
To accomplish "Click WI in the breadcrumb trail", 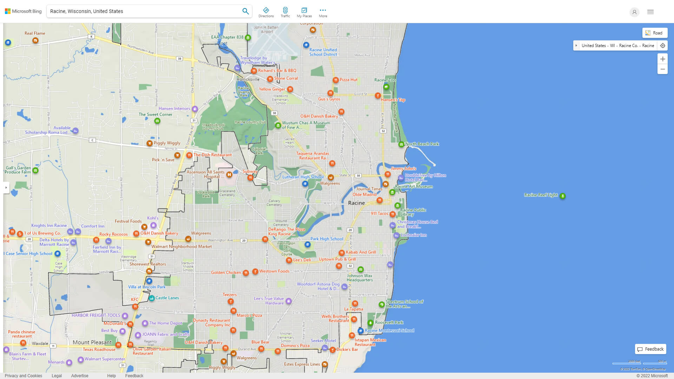I will pos(613,45).
